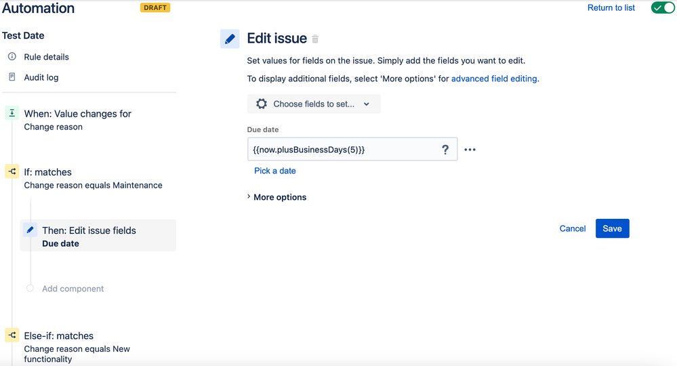The height and width of the screenshot is (366, 677).
Task: Click the yellow If matches condition icon
Action: (12, 172)
